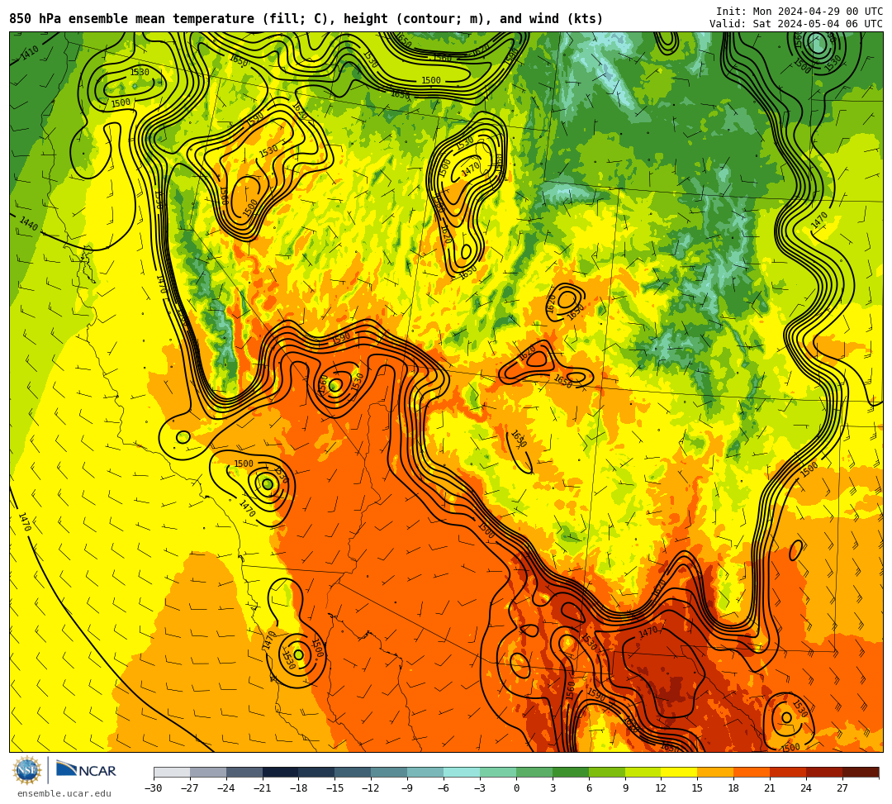Click the 0 colorbar tick label

516,788
